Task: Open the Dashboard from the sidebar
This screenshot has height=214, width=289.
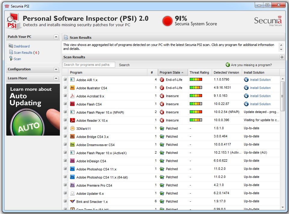Action: pos(22,46)
